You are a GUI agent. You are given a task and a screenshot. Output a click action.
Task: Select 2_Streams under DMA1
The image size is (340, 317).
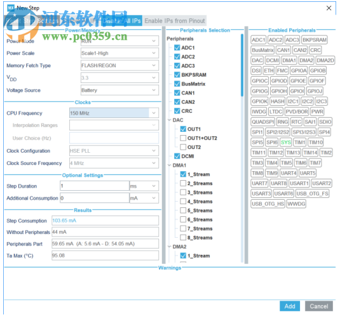tap(183, 183)
